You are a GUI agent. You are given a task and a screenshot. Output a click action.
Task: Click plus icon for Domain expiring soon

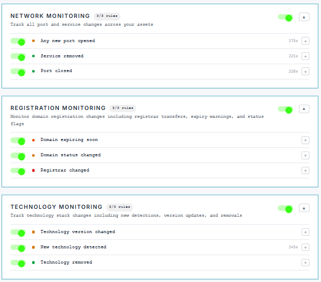point(305,140)
